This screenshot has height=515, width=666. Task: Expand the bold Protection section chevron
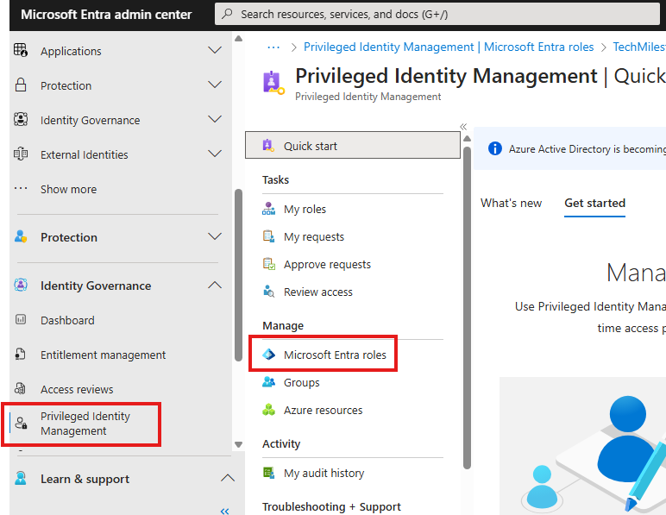(215, 236)
